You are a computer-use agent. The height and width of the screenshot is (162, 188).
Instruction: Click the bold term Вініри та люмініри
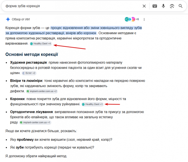point(26,81)
